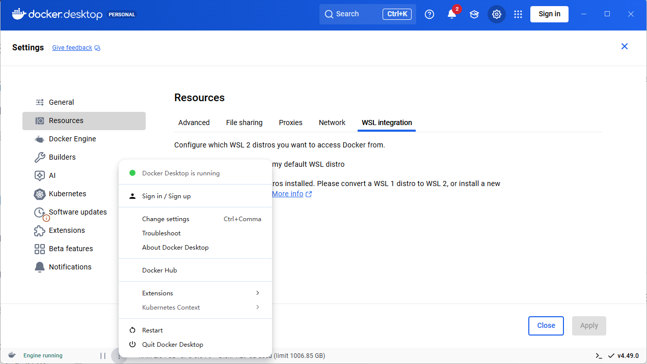
Task: Close the Settings page with the X
Action: click(x=625, y=46)
